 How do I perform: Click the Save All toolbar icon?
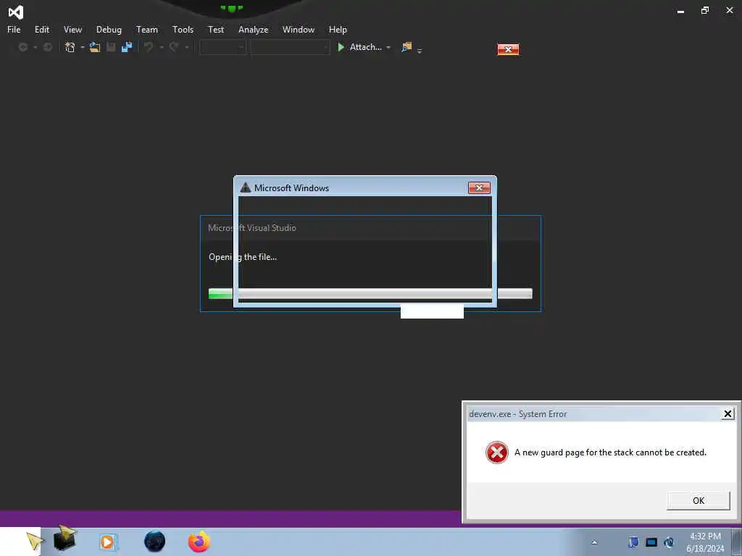(127, 47)
